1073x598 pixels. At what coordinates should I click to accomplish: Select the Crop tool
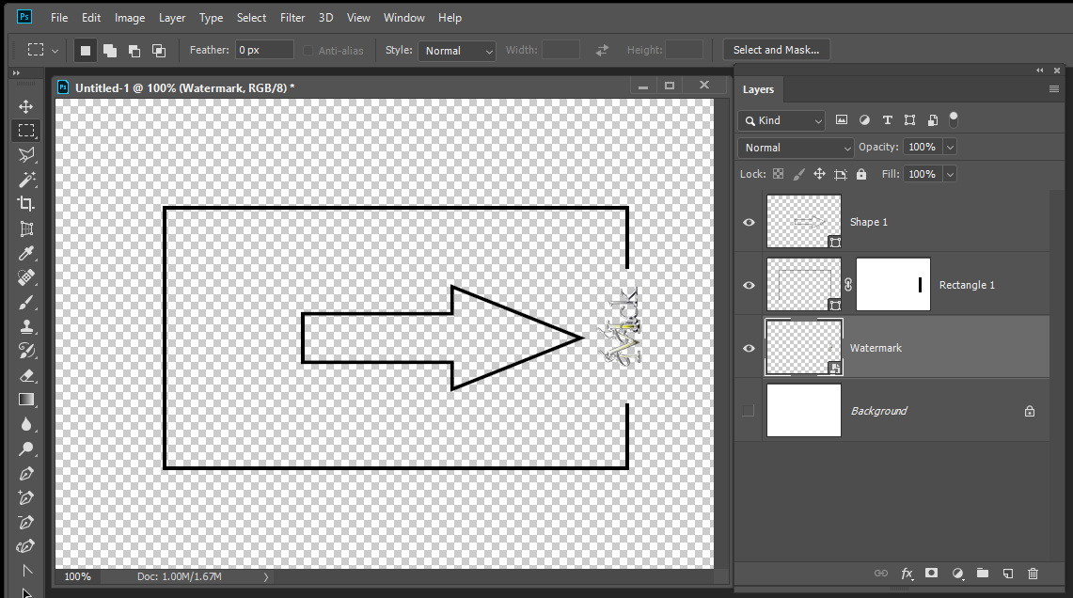tap(26, 204)
